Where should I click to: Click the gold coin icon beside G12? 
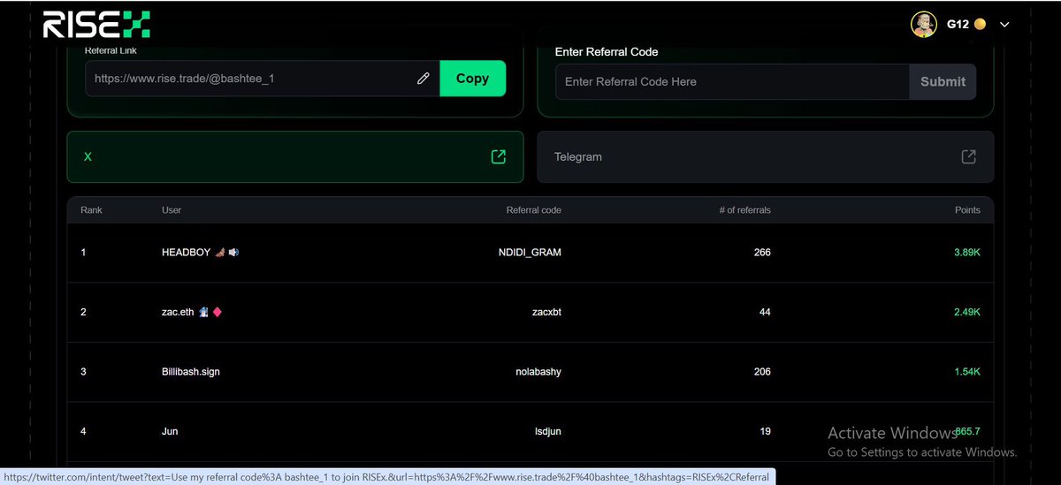coord(980,25)
